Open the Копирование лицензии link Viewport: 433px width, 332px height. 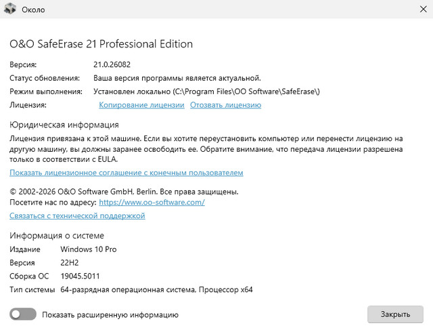coord(141,105)
